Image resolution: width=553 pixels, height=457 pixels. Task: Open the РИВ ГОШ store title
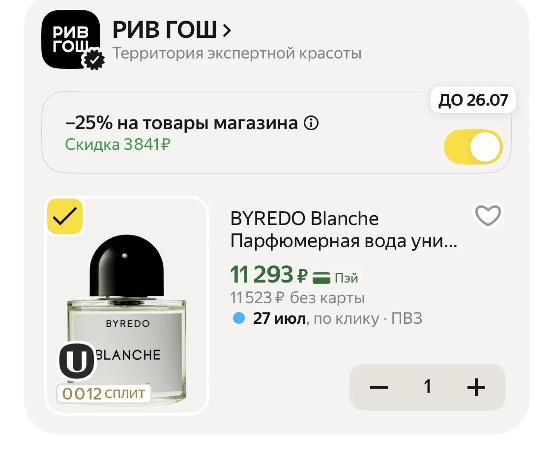[164, 29]
